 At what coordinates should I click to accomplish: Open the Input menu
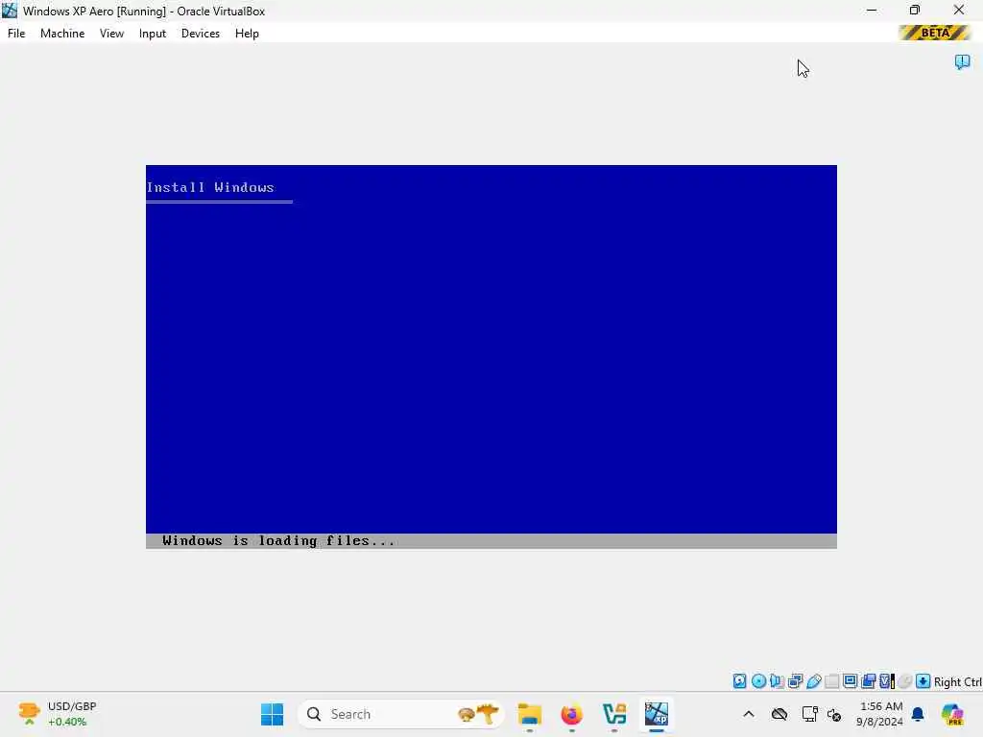(153, 34)
